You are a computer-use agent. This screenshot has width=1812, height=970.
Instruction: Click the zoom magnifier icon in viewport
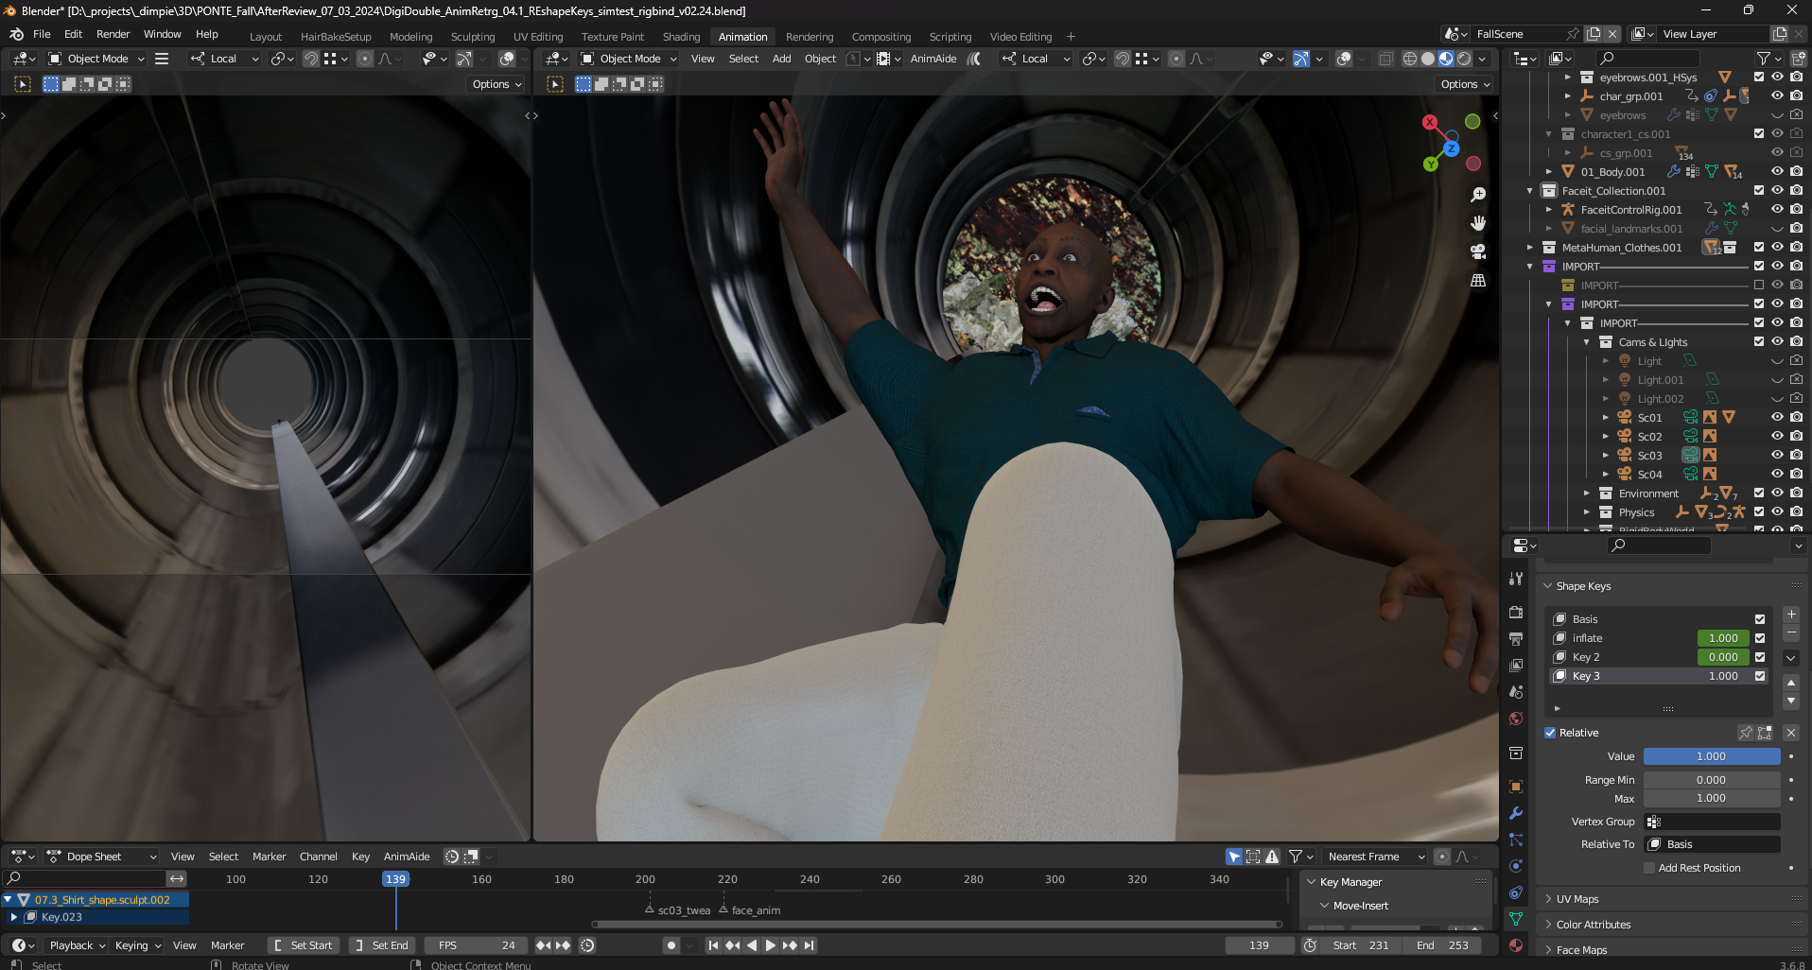point(1478,195)
